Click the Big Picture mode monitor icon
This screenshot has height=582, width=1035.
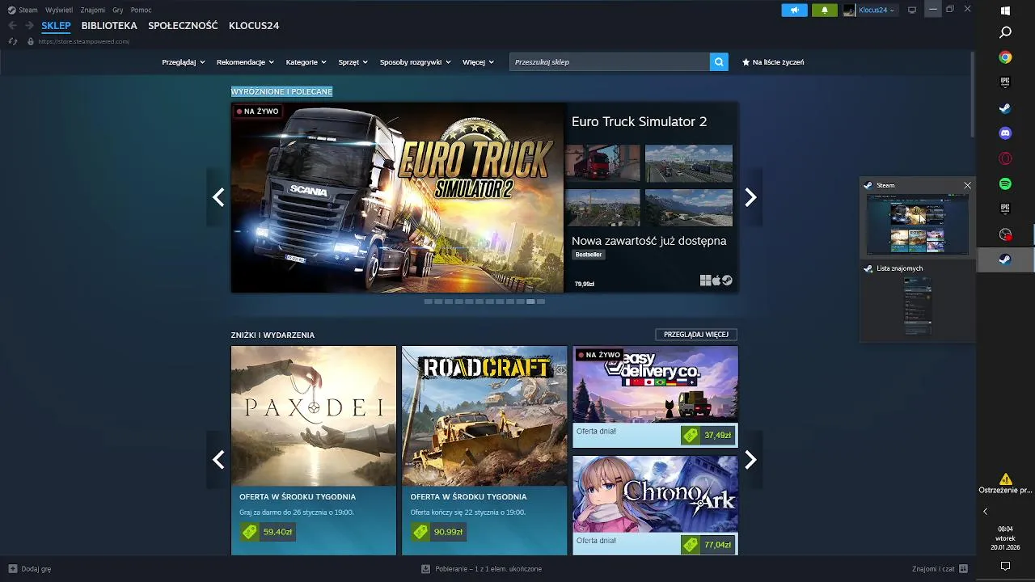point(912,10)
